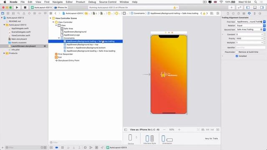This screenshot has width=267, height=150.
Task: Zoom out the storyboard canvas
Action: (164, 130)
